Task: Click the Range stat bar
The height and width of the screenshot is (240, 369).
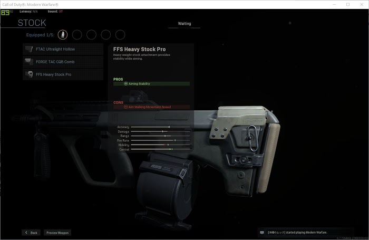Action: (x=160, y=136)
